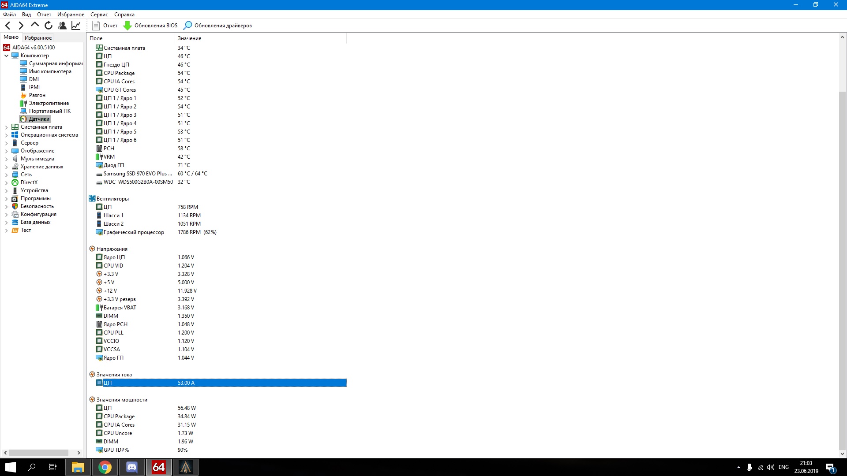Select the Электропитание tree item
847x476 pixels.
tap(49, 103)
